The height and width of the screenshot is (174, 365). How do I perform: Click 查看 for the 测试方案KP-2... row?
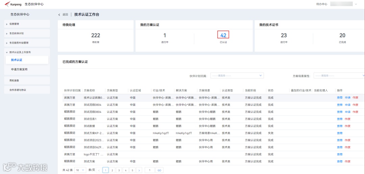tap(340, 133)
